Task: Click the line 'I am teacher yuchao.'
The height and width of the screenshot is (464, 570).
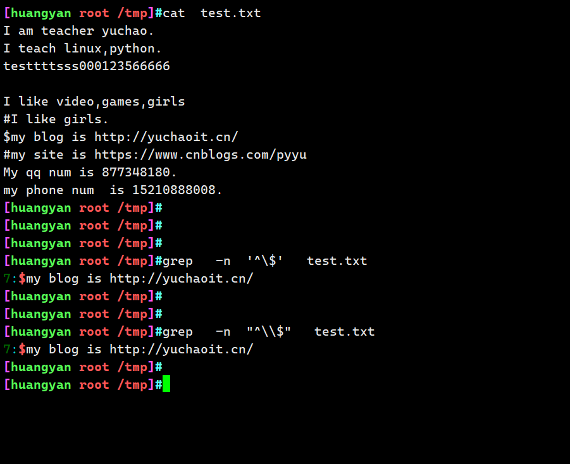Action: 78,31
